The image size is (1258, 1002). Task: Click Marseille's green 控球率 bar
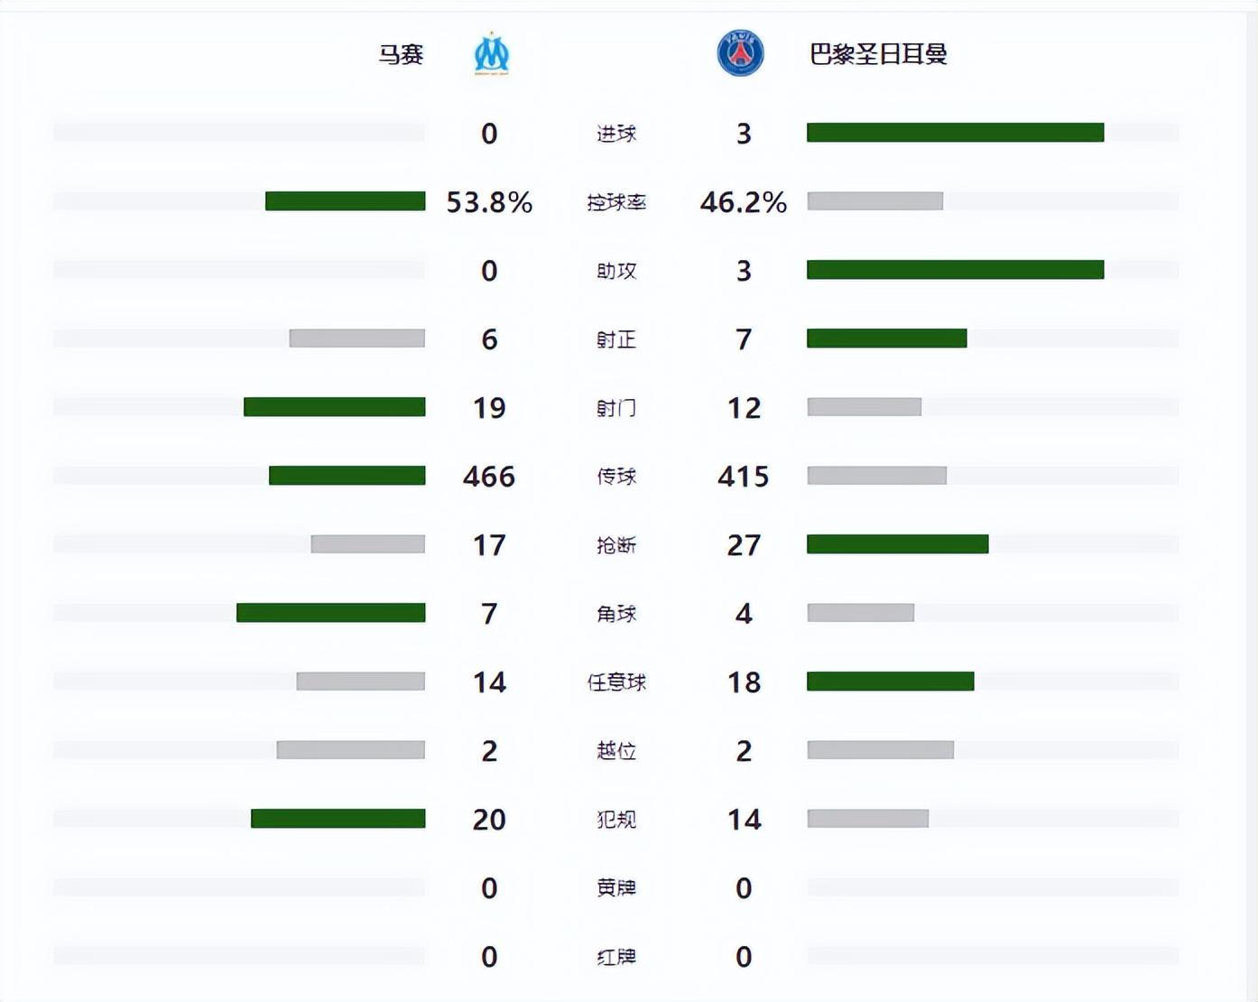pos(345,201)
